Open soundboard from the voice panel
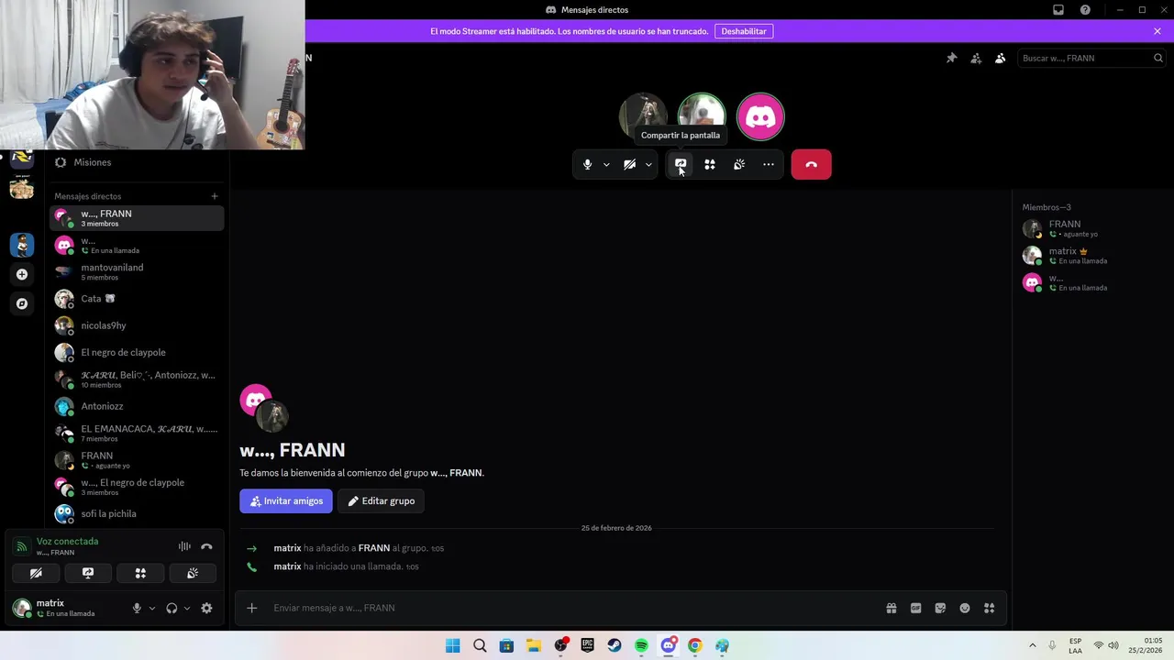The width and height of the screenshot is (1174, 660). click(193, 573)
